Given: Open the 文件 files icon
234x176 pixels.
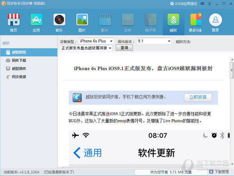Looking at the screenshot, I should [128, 20].
